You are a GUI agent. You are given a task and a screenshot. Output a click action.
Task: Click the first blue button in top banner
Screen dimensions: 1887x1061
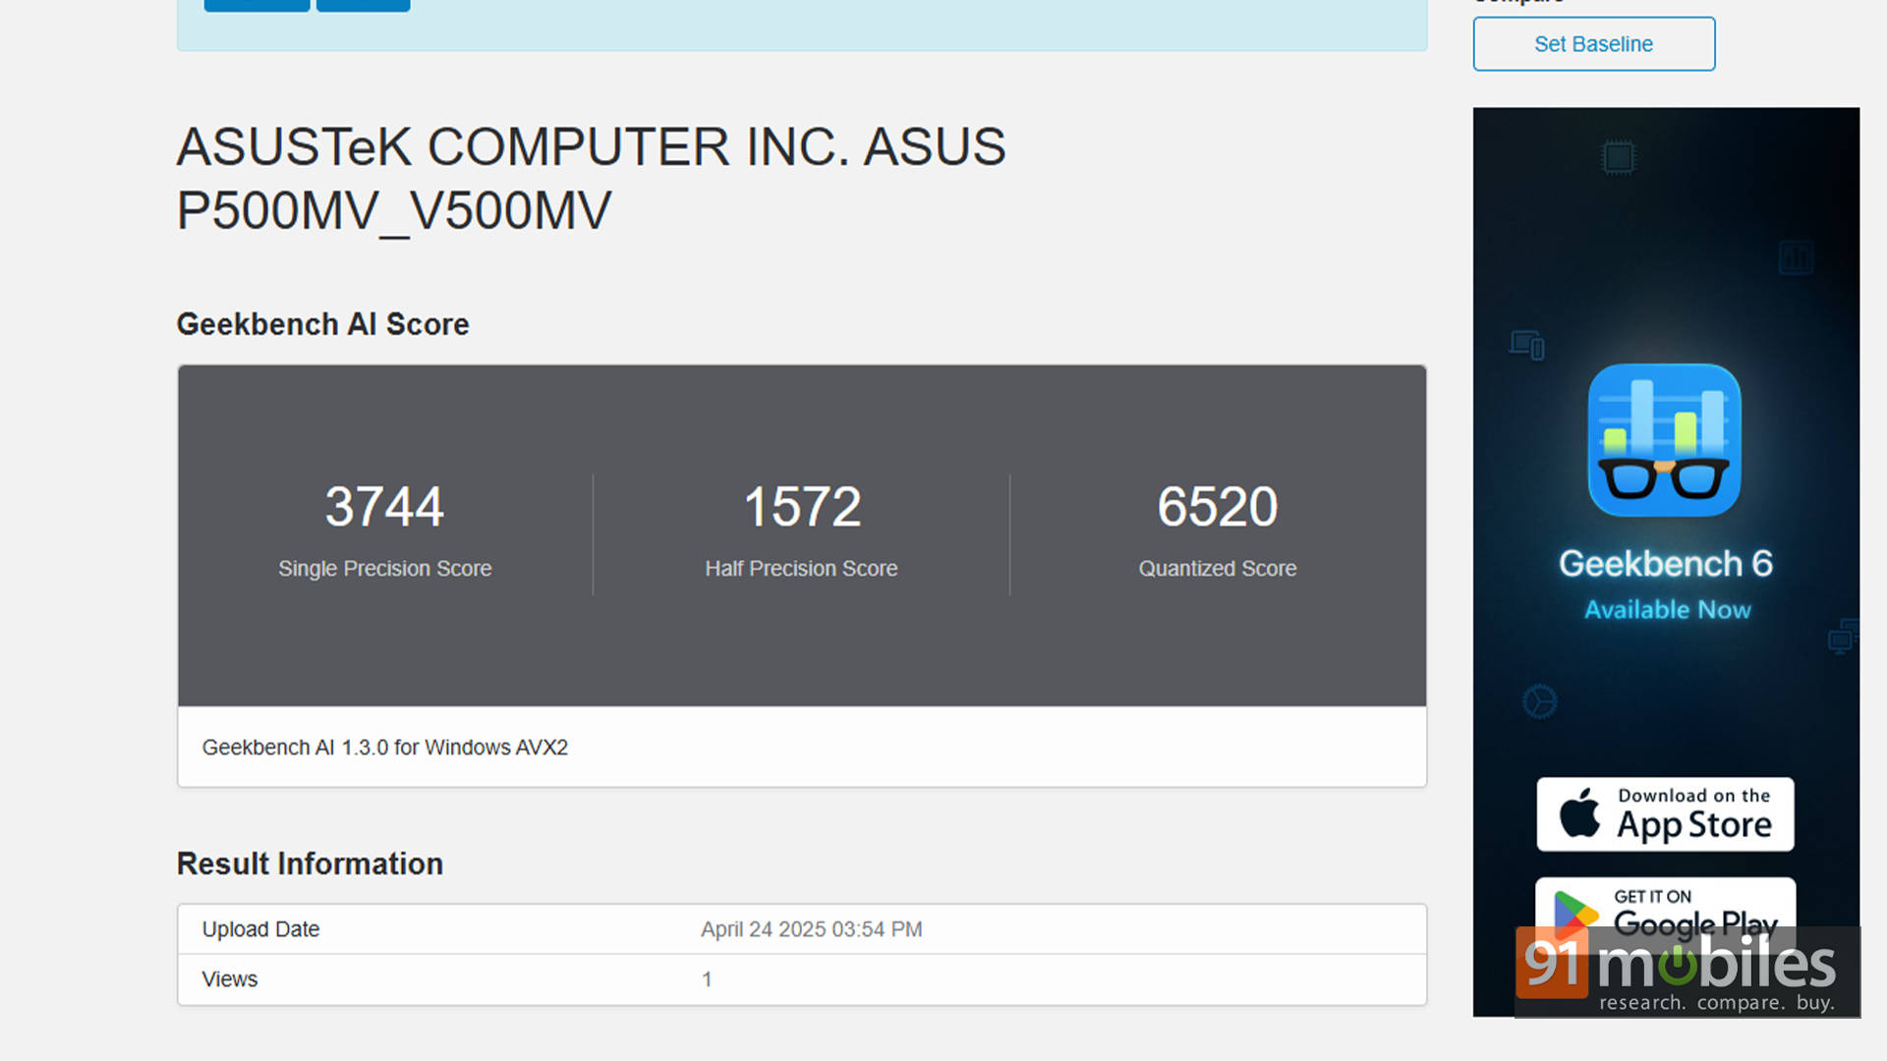[257, 6]
